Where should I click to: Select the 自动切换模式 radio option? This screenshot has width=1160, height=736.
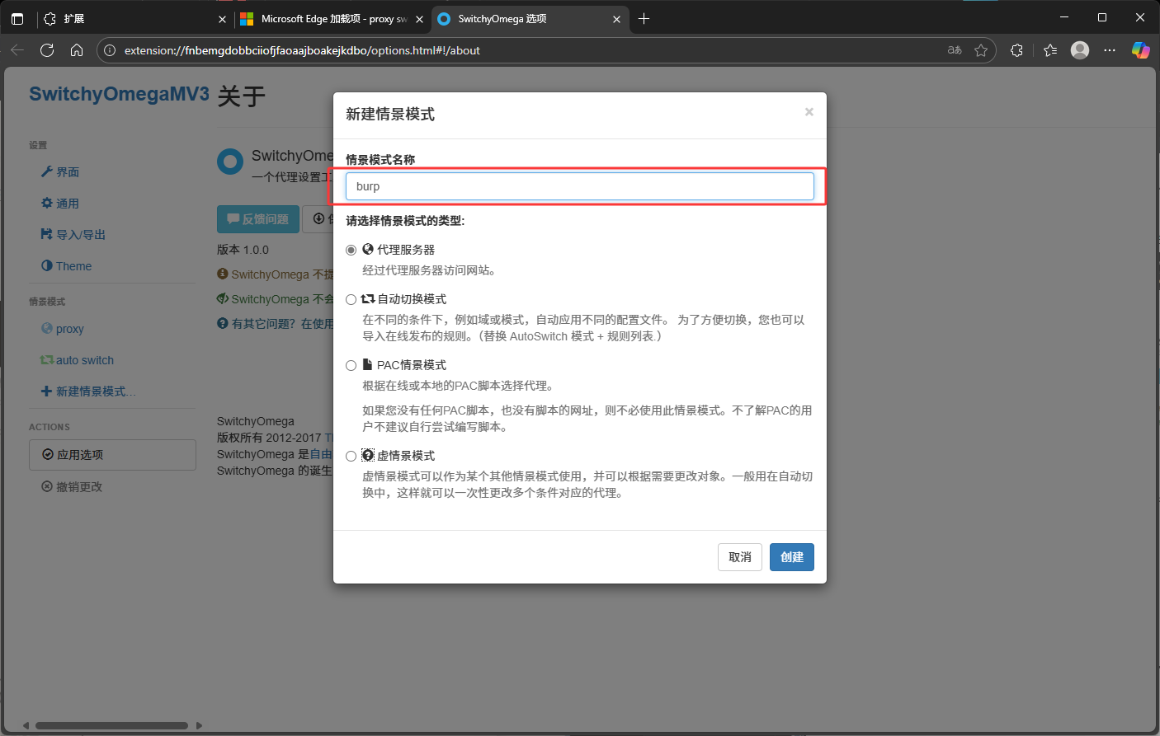point(351,299)
